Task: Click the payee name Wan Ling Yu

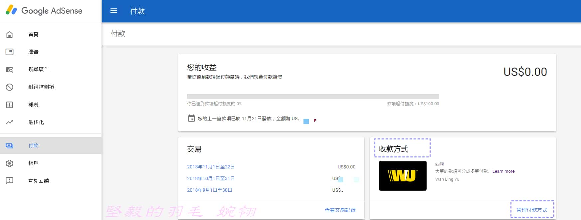Action: click(447, 179)
